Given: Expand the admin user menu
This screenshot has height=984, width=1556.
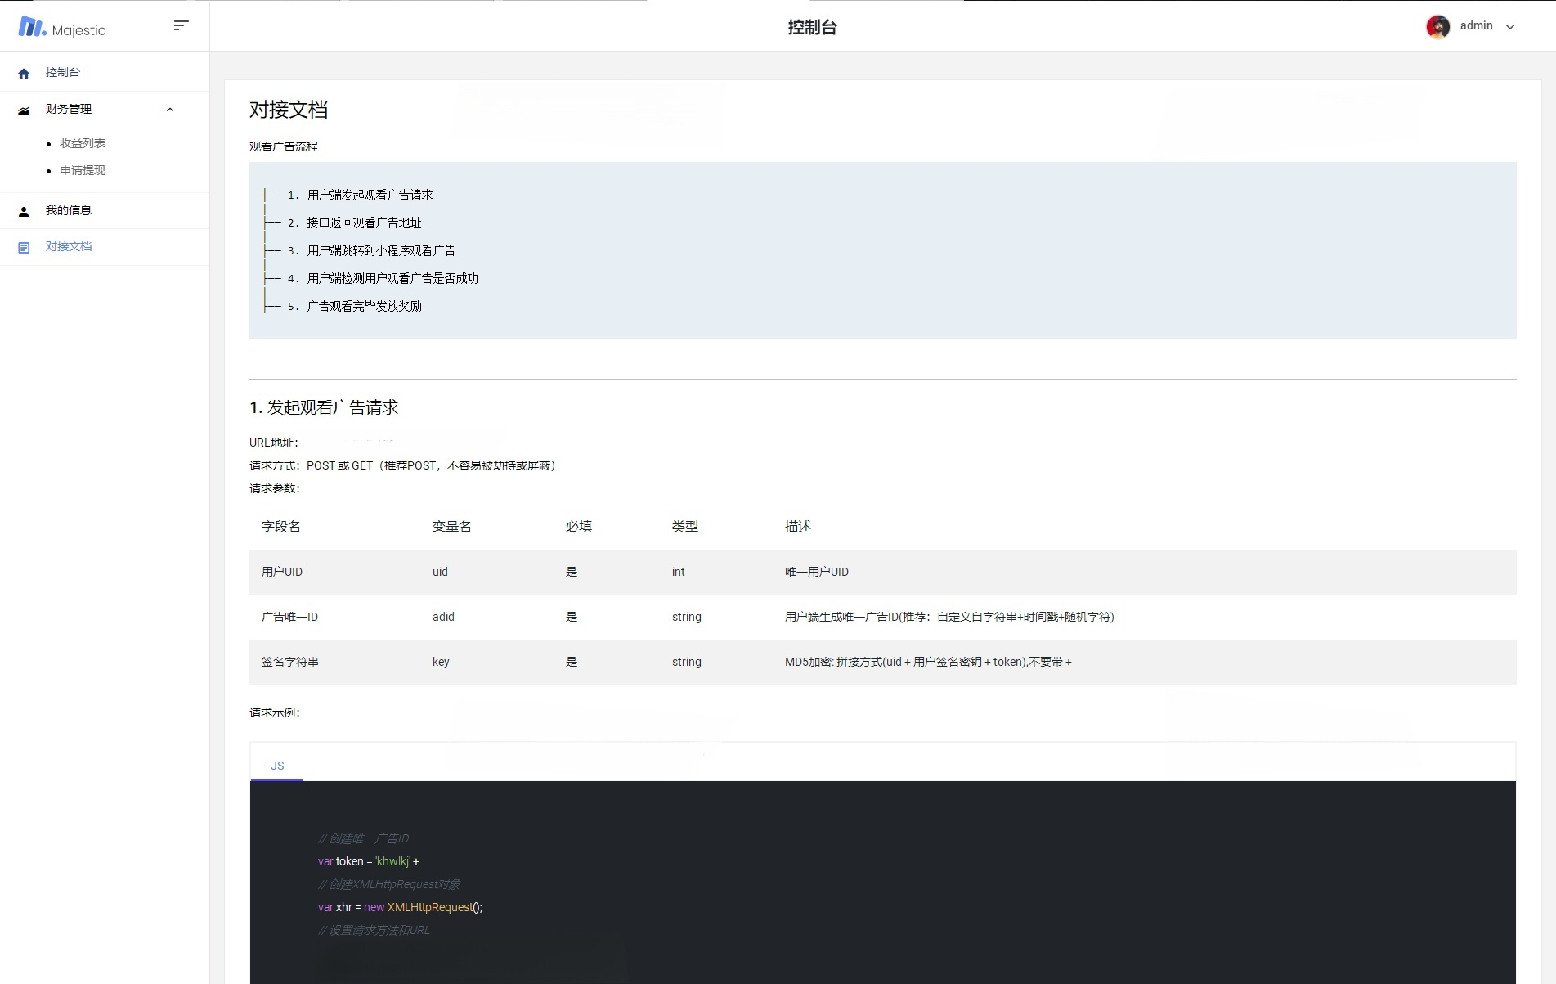Looking at the screenshot, I should click(x=1475, y=25).
